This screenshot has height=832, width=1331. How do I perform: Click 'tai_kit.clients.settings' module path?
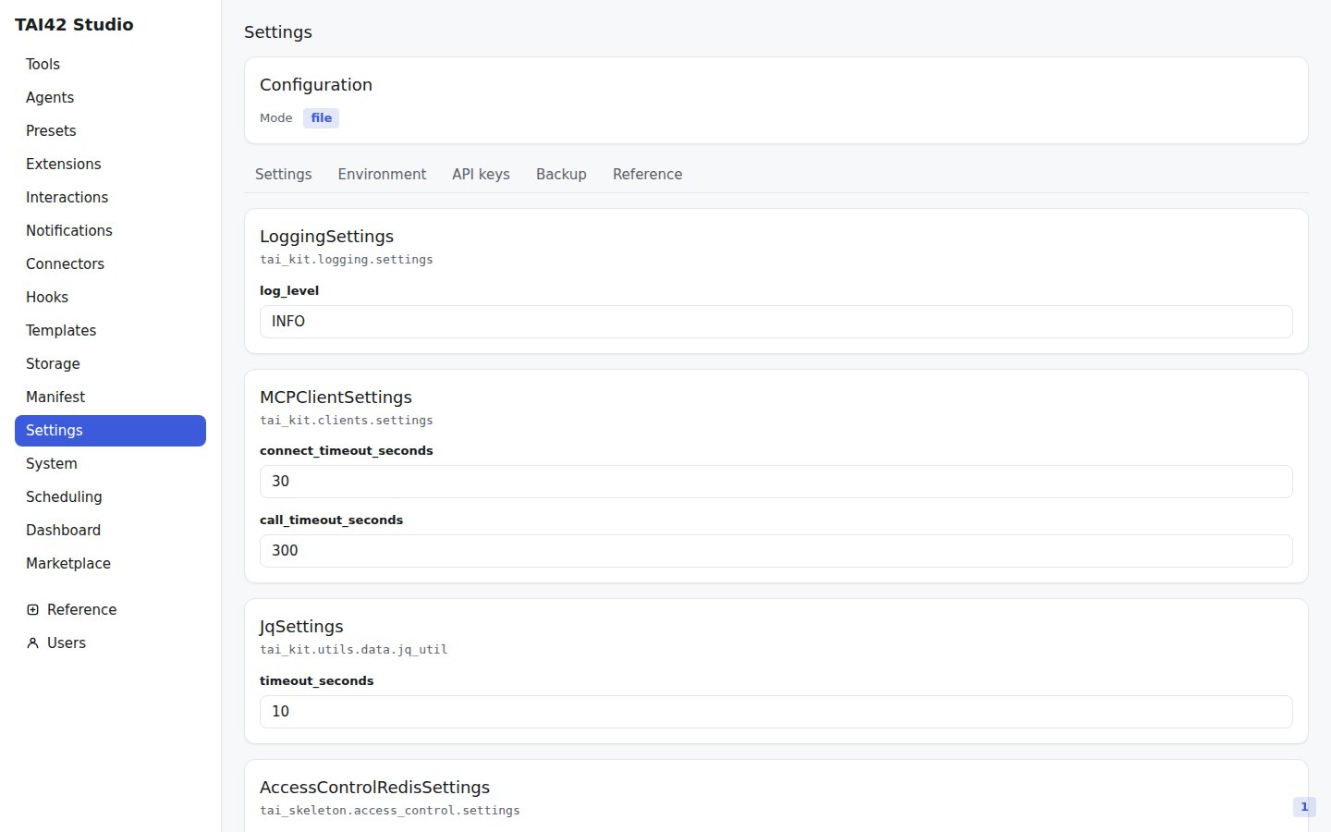347,421
